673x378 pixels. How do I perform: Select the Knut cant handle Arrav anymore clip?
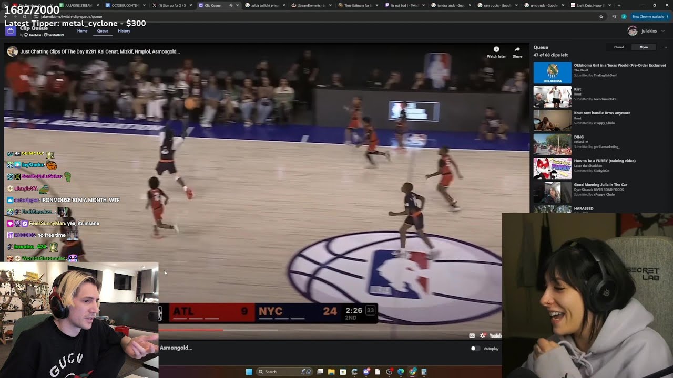pos(600,120)
